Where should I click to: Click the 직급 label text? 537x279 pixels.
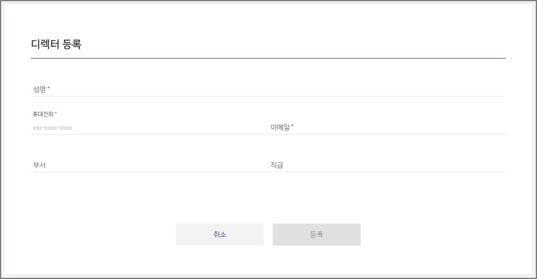[276, 165]
